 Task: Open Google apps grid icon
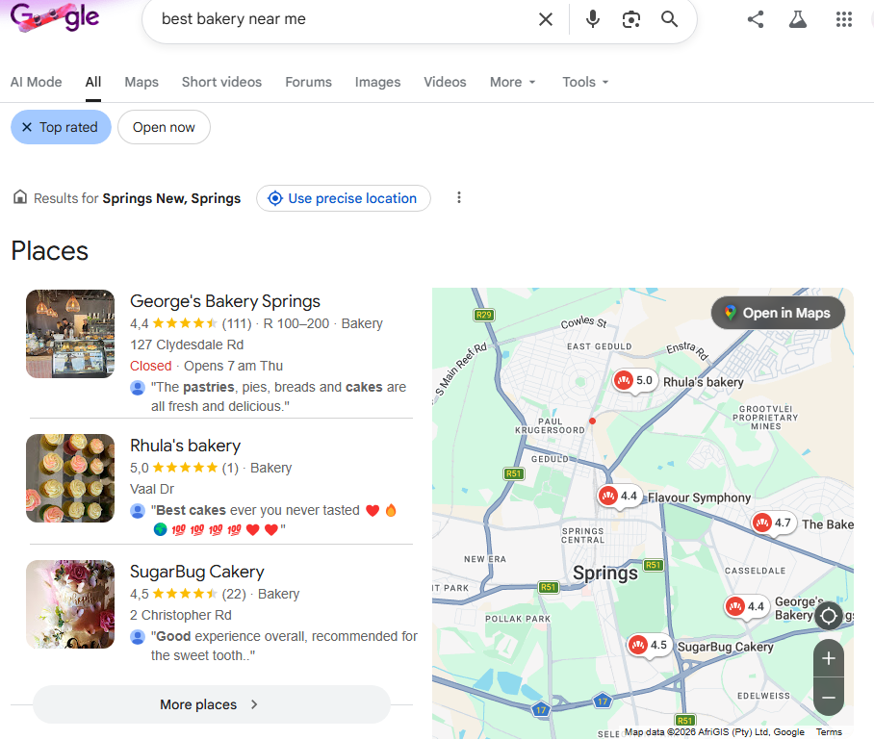[844, 19]
